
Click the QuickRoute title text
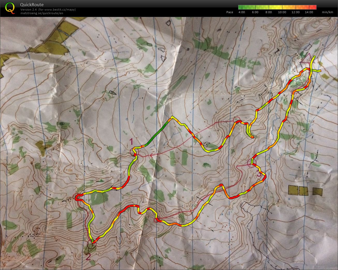32,5
